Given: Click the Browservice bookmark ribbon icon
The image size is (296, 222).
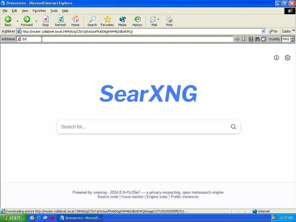Looking at the screenshot, I should point(243,39).
